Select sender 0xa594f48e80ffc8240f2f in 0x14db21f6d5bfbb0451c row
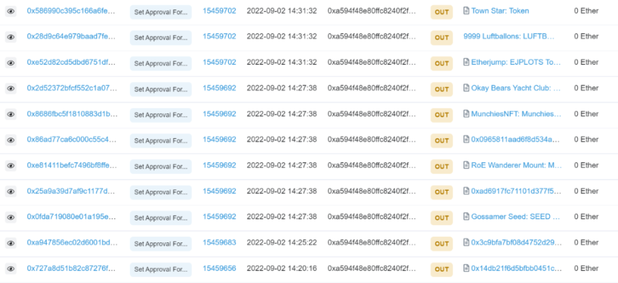Viewport: 618px width, 283px height. pyautogui.click(x=372, y=268)
